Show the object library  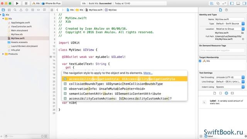pos(227,93)
